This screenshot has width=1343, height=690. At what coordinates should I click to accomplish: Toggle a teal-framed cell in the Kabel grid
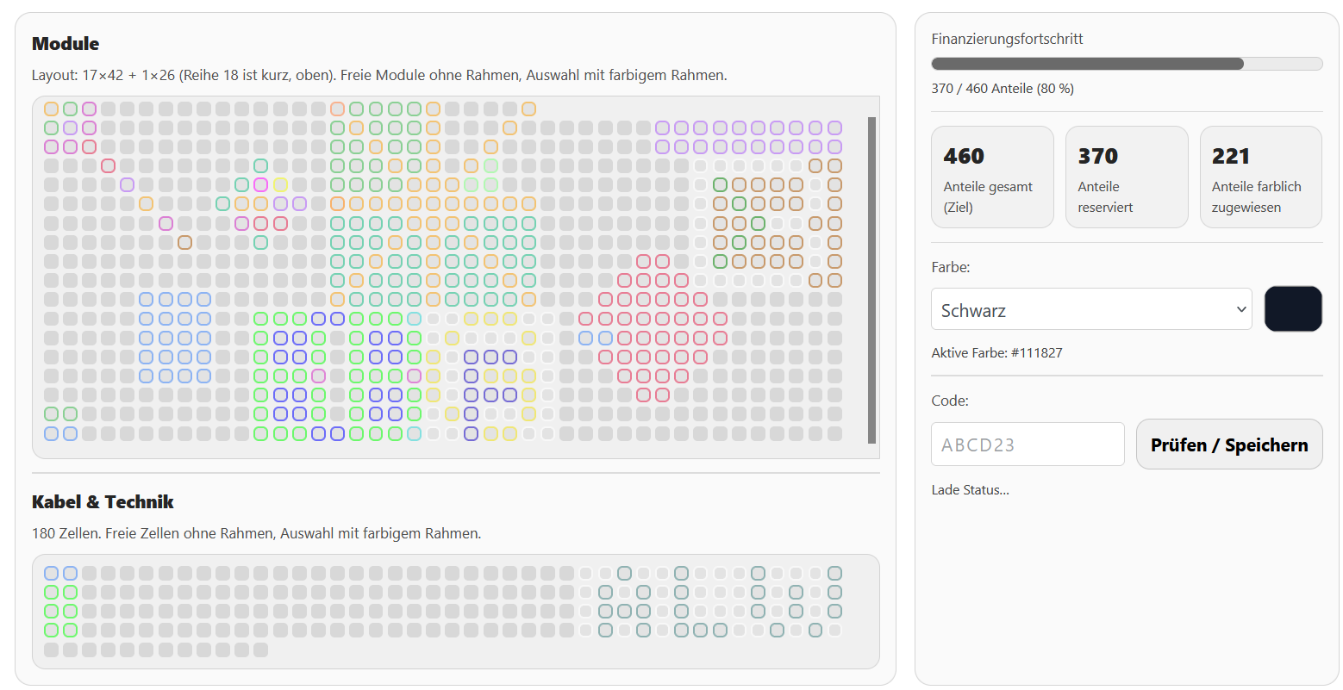623,572
